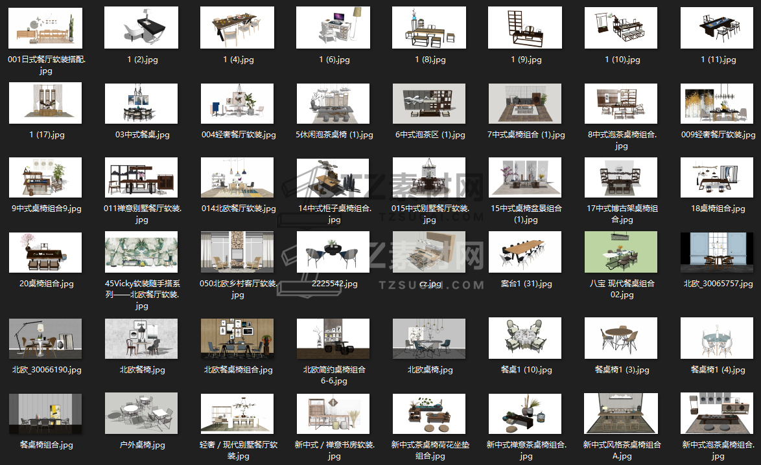Select the 17中式博古架桌椅组合.jpg thumbnail

click(621, 177)
